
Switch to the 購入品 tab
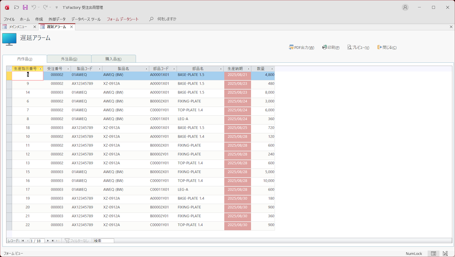113,59
